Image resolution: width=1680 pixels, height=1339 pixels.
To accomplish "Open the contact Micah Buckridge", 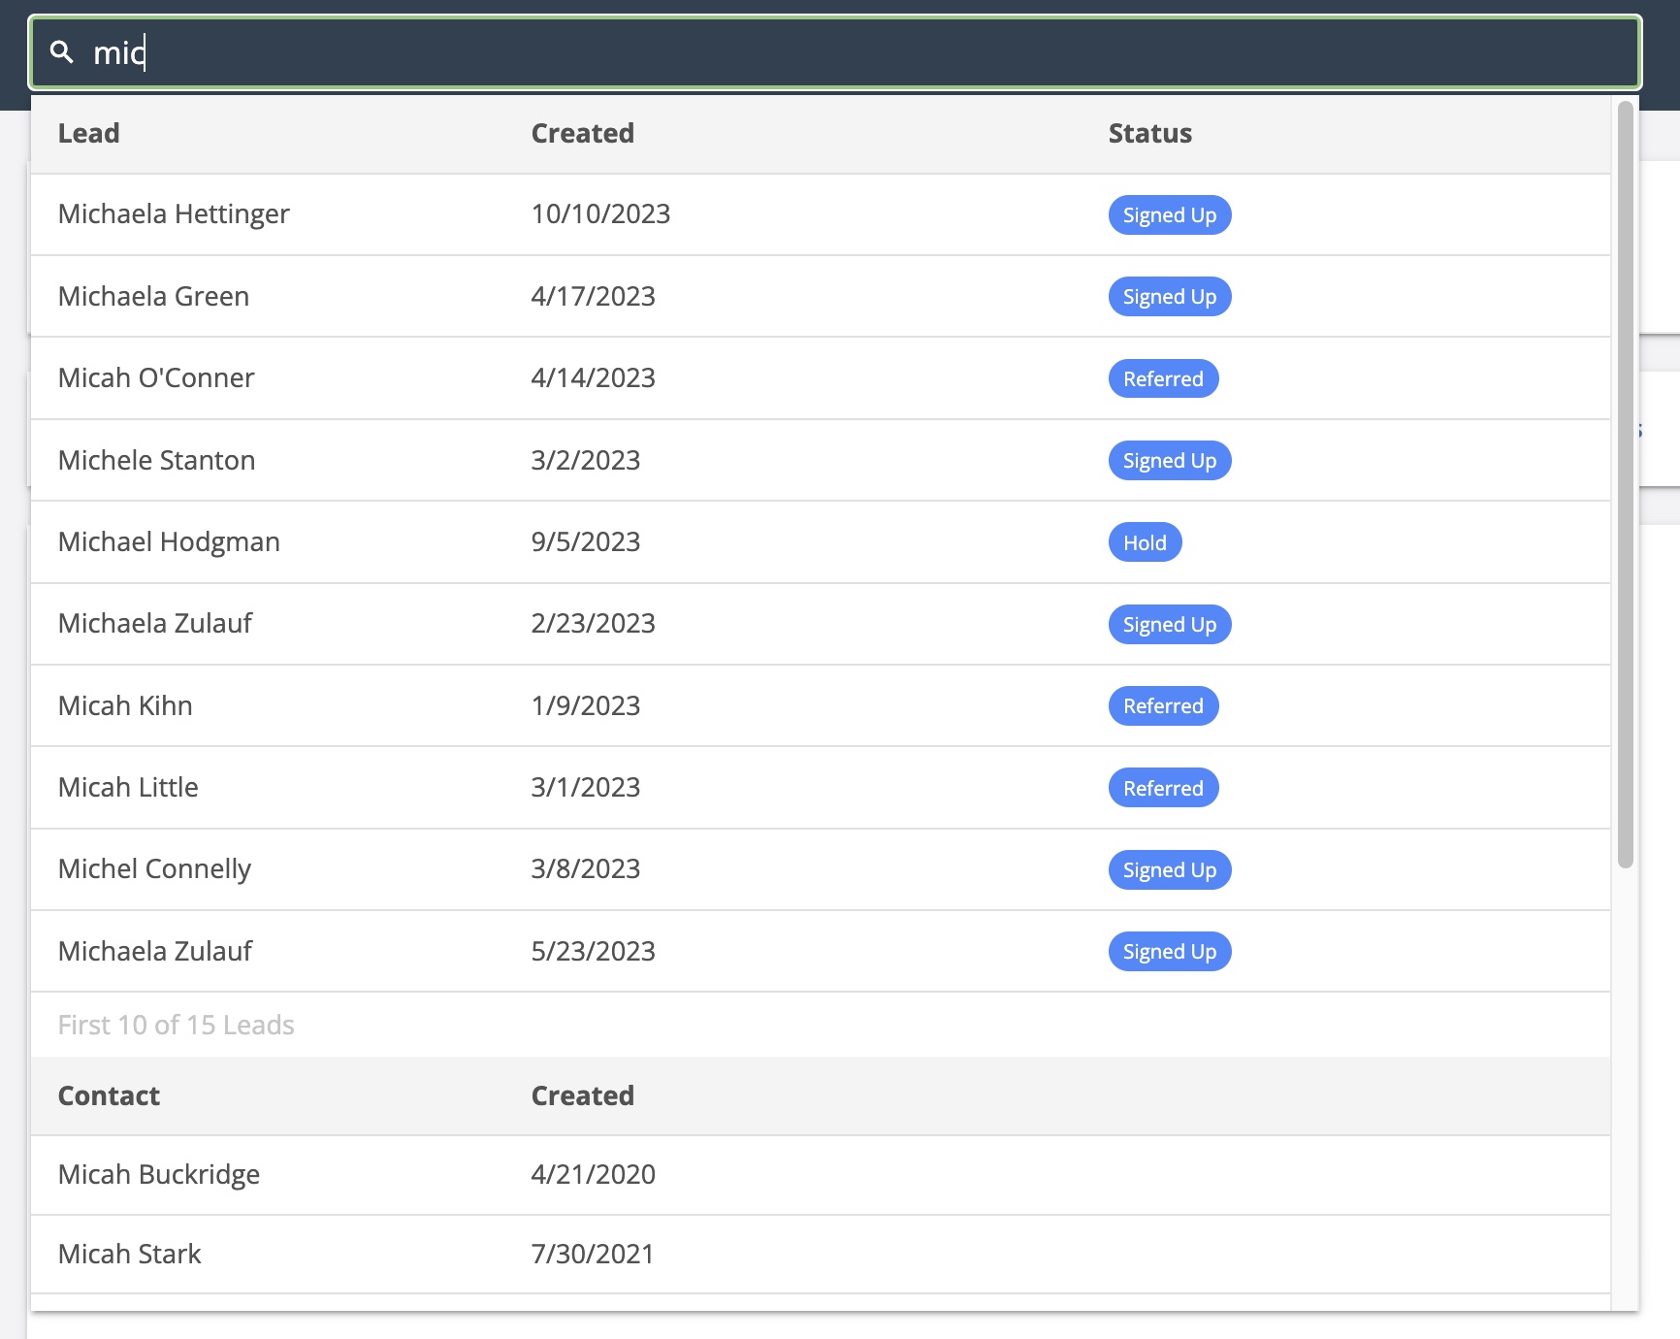I will tap(159, 1174).
